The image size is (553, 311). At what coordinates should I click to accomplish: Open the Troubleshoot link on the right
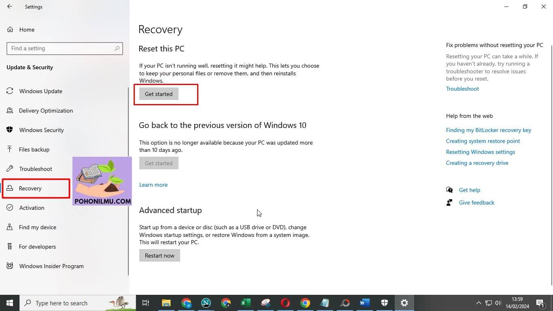point(462,89)
